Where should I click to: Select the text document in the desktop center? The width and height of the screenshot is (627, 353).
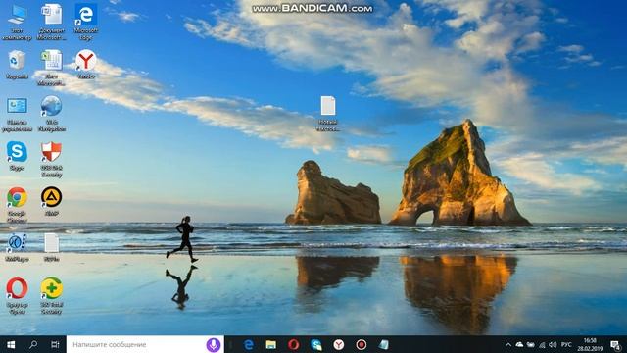pyautogui.click(x=328, y=114)
